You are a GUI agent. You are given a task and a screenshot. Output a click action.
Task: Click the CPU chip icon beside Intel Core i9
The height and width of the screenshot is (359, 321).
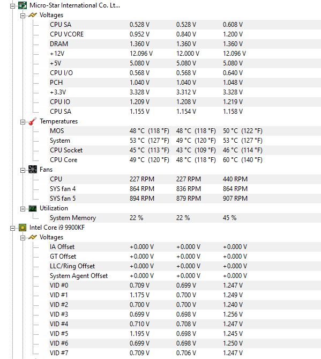22,228
